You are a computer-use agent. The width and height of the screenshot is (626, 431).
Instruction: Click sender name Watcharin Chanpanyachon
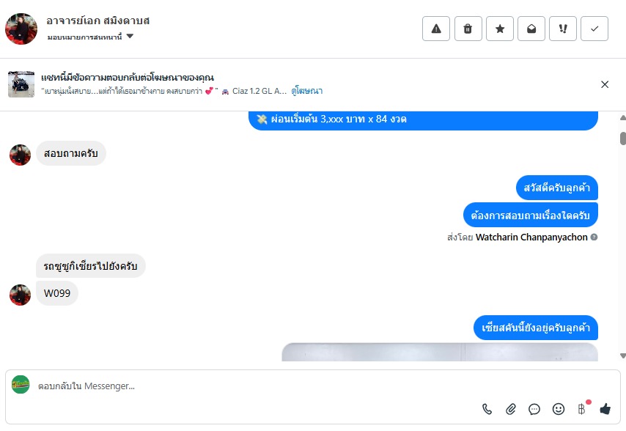pos(531,237)
